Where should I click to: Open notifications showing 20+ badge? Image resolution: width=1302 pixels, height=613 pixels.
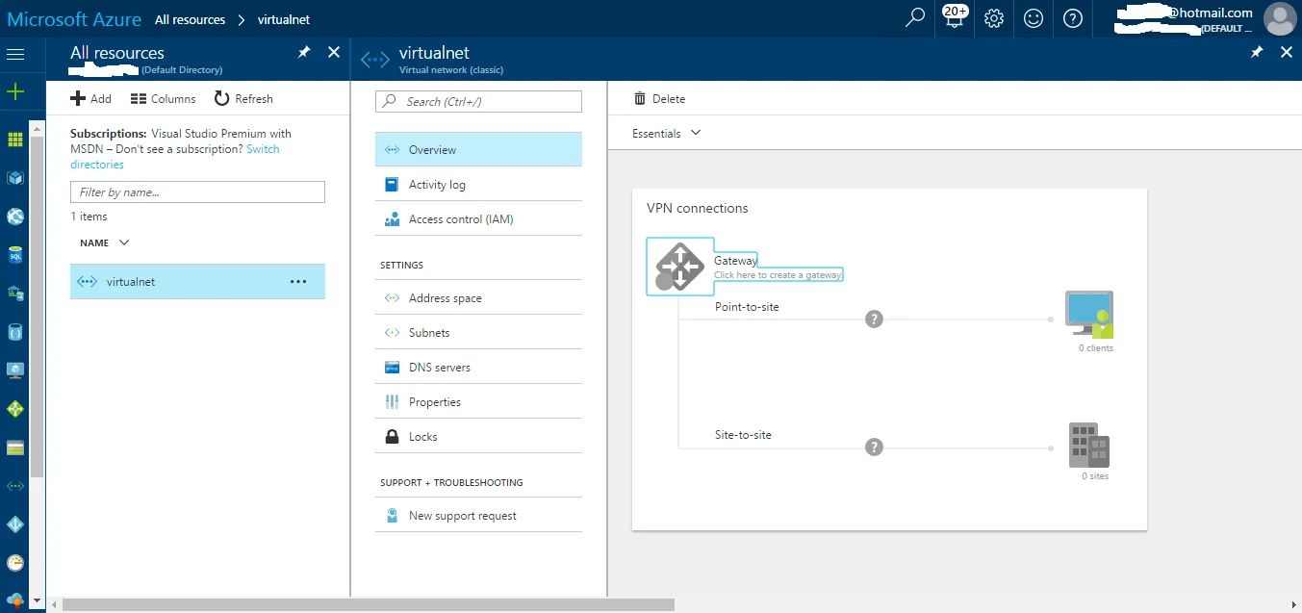point(955,16)
